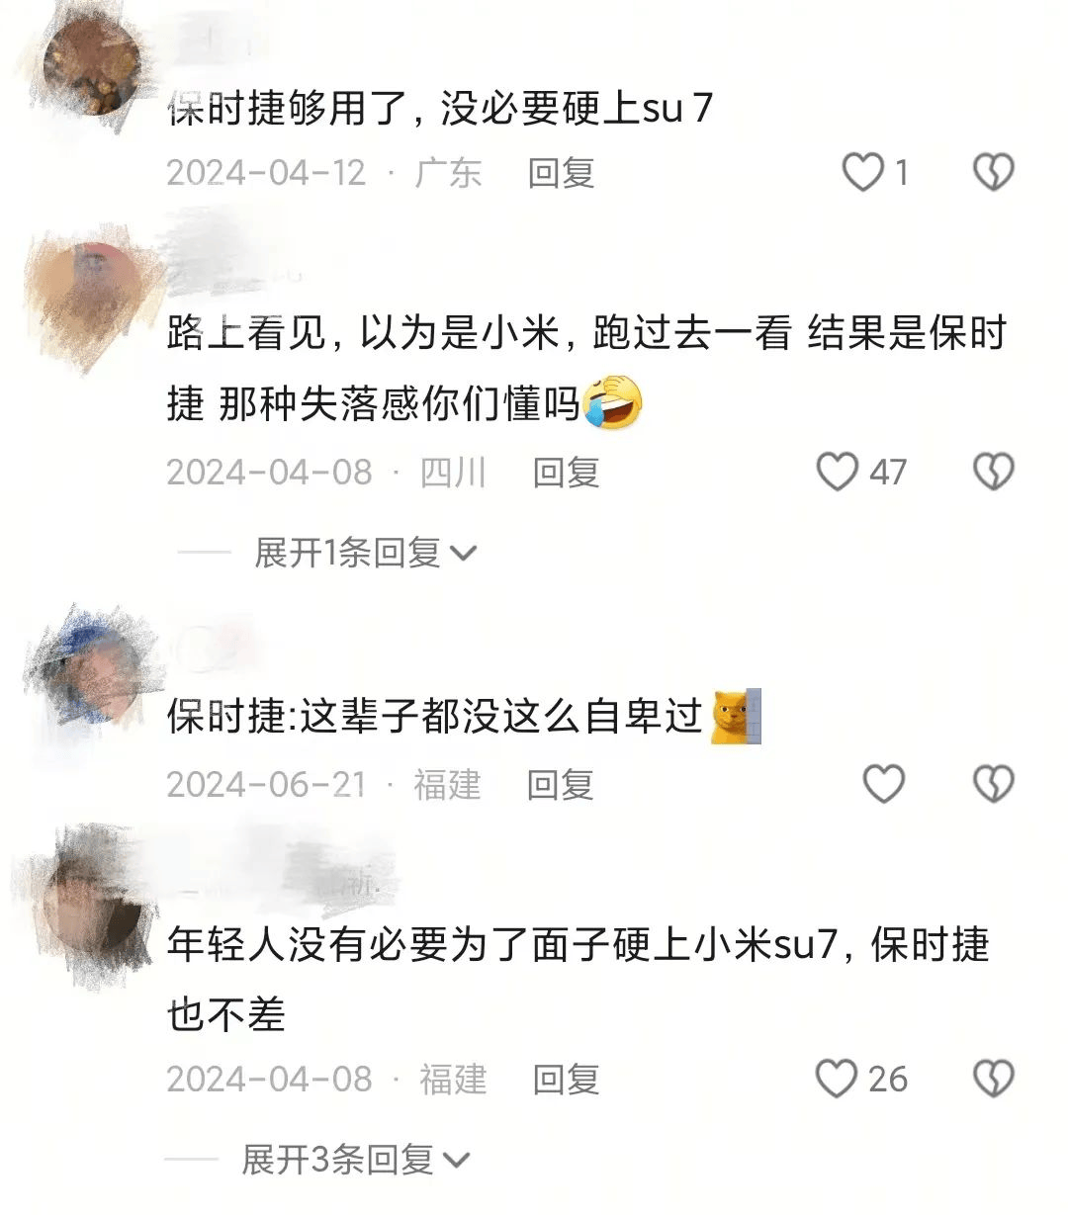Image resolution: width=1068 pixels, height=1215 pixels.
Task: Dislike the Sichuan comment about 失落感
Action: (x=993, y=472)
